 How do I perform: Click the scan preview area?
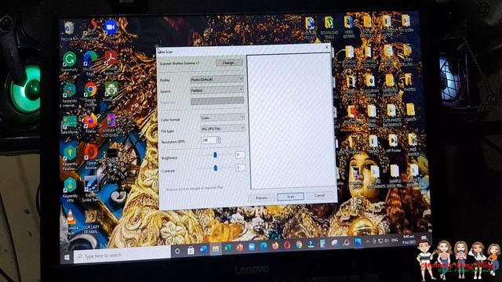coord(290,121)
